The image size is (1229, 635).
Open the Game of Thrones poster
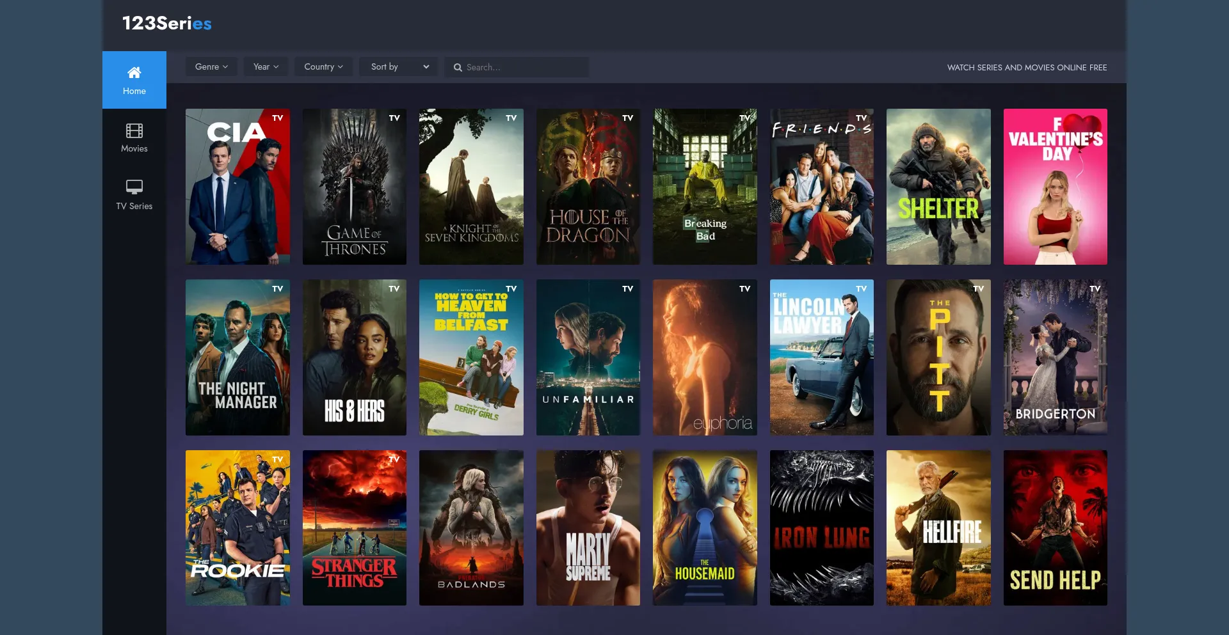point(355,187)
